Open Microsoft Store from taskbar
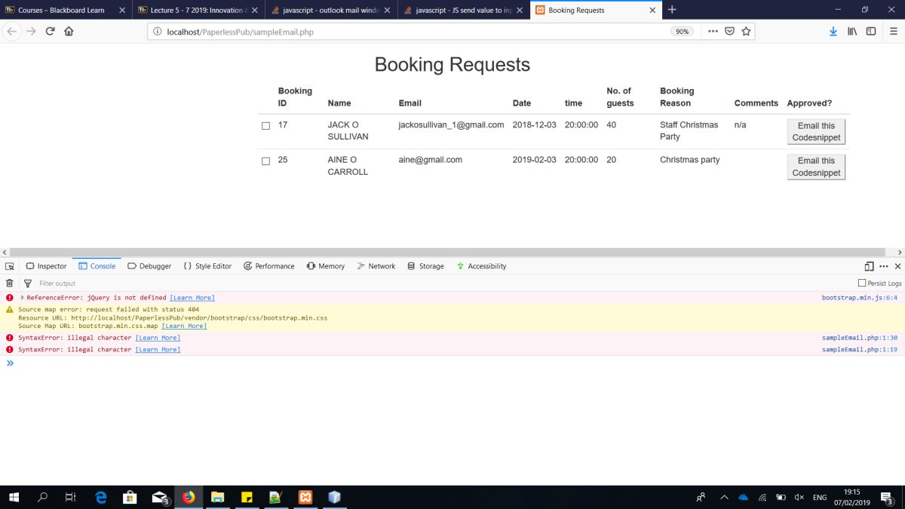This screenshot has height=509, width=905. (x=130, y=497)
